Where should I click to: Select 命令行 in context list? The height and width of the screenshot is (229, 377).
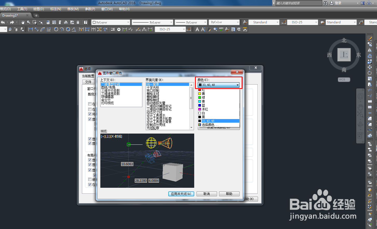tap(106, 100)
